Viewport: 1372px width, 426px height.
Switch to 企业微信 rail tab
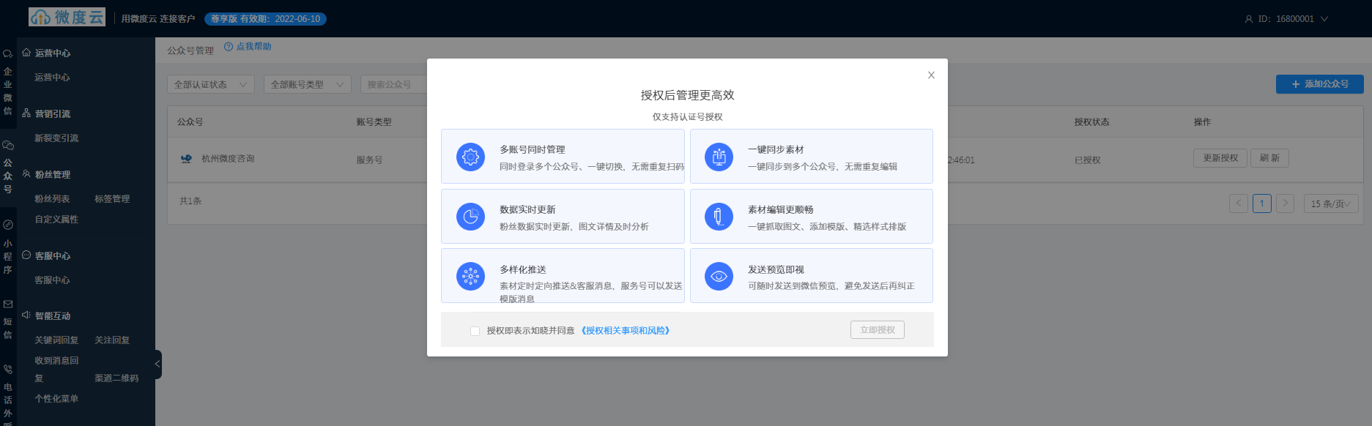tap(8, 82)
